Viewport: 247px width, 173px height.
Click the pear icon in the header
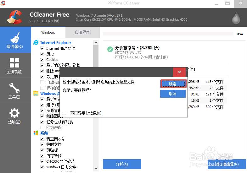coord(236,18)
